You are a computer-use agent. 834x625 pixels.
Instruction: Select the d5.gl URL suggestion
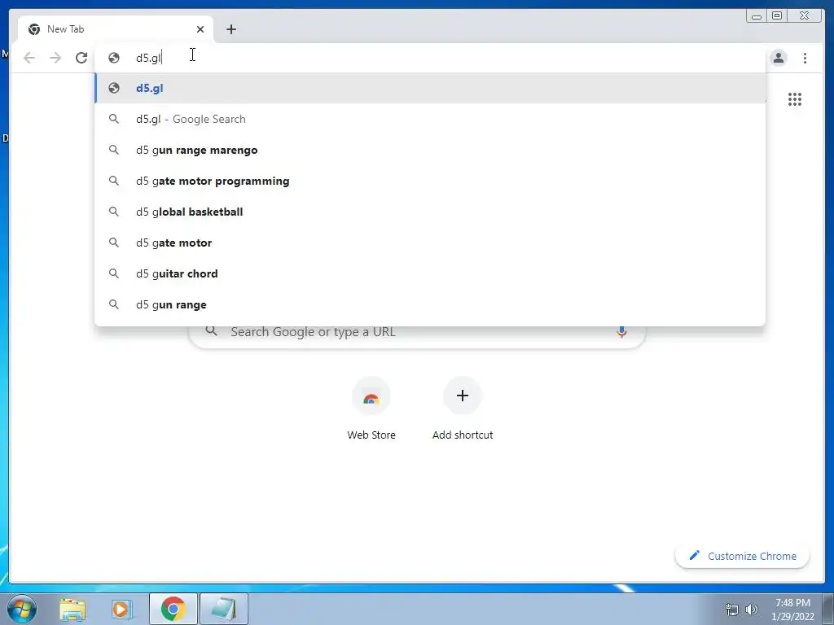[430, 88]
